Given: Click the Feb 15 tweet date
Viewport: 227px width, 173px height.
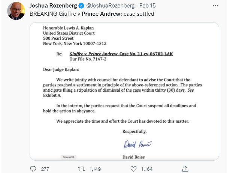Looking at the screenshot, I should [x=147, y=6].
